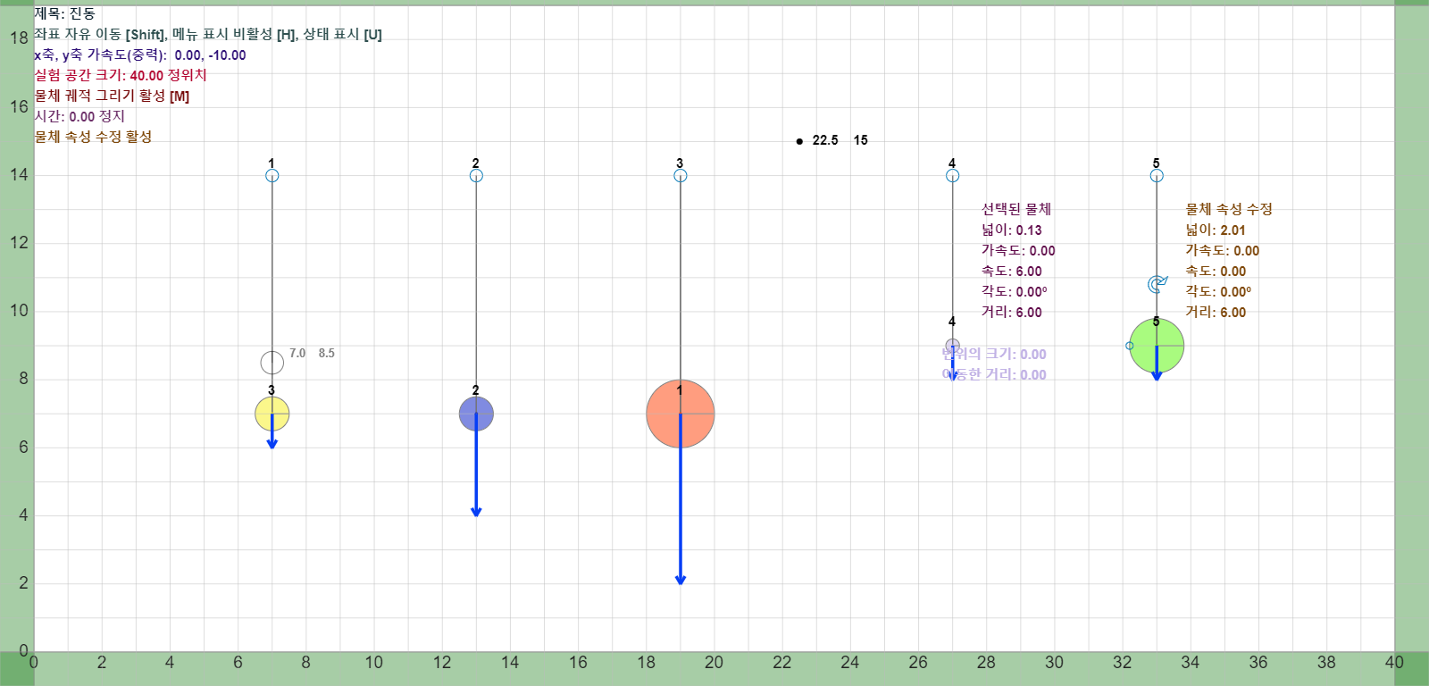
Task: Click the 정위치 reset button
Action: [188, 75]
